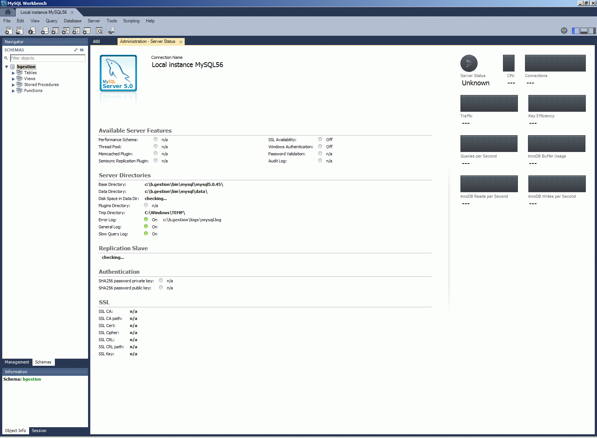Click the Tables folder icon

[x=19, y=73]
